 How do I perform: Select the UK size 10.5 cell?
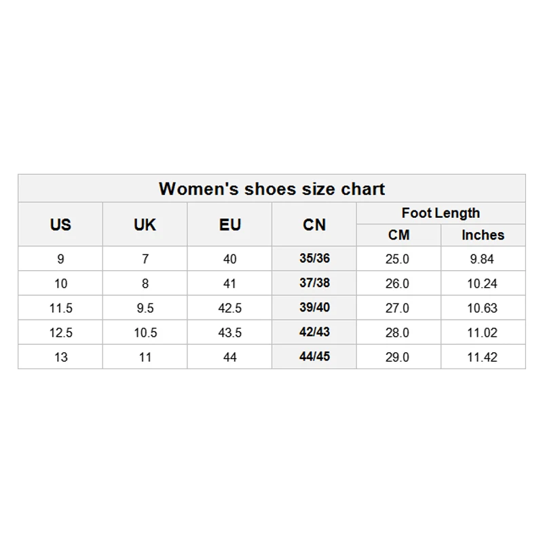click(145, 333)
